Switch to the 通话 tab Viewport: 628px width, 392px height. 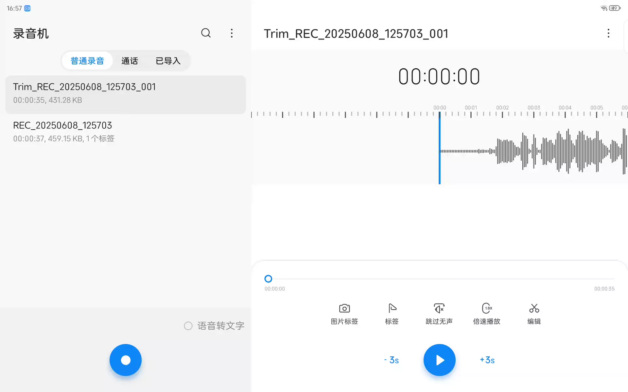point(130,61)
